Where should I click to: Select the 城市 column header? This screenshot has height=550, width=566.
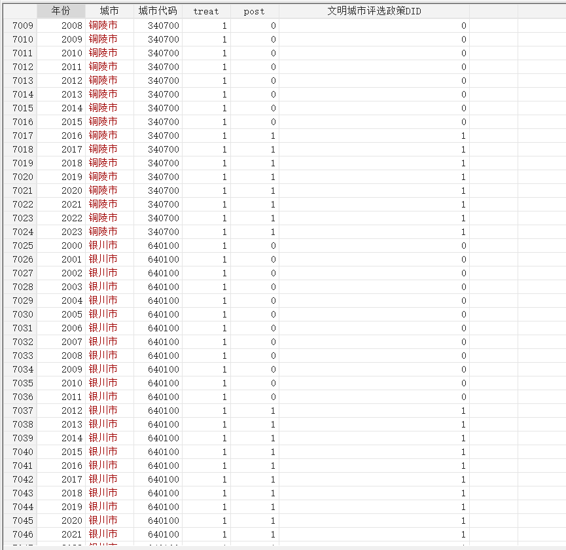pyautogui.click(x=109, y=11)
